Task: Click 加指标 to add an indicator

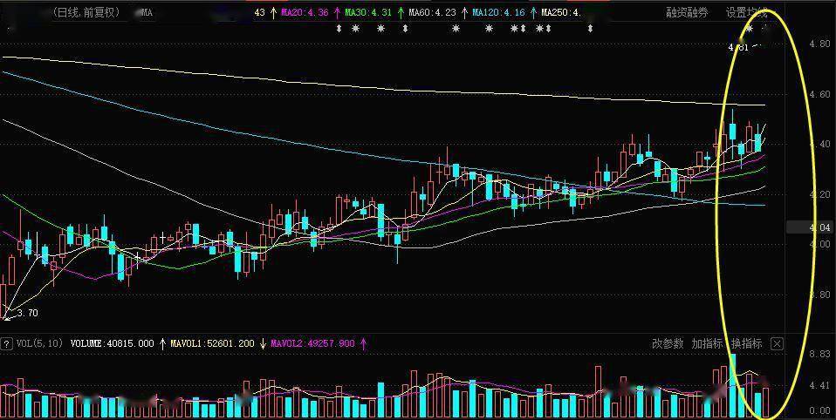Action: pos(707,344)
